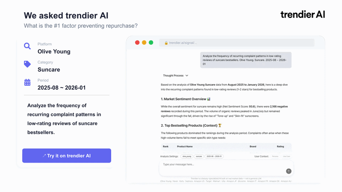Image resolution: width=342 pixels, height=192 pixels.
Task: Click the calendar icon beside Period
Action: coord(27,82)
